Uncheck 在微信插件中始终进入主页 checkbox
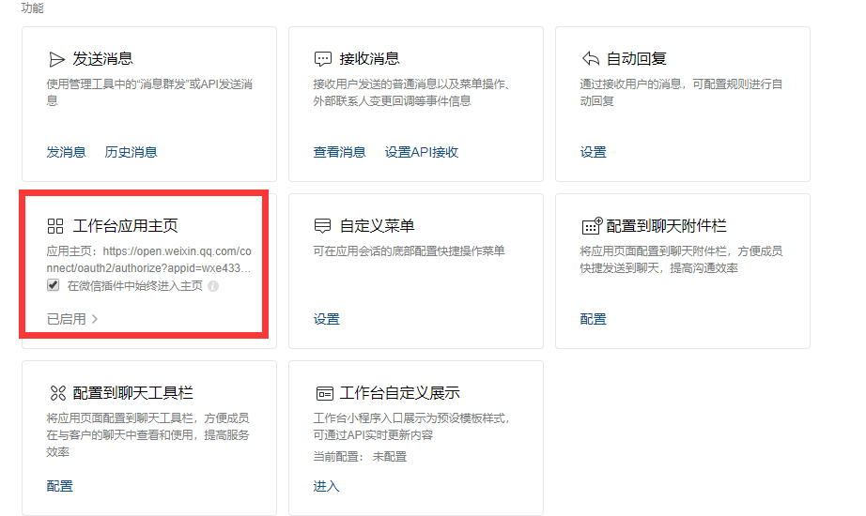 tap(54, 285)
